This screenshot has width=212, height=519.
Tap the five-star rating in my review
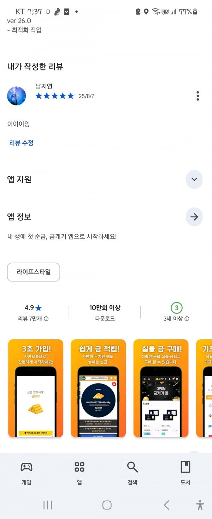coord(55,96)
